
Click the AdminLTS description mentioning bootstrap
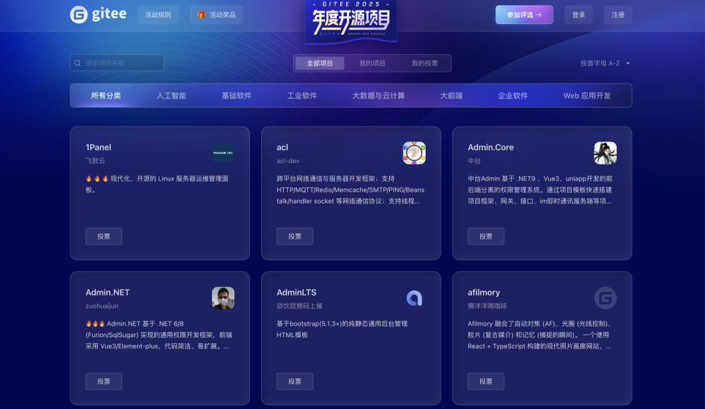point(342,329)
